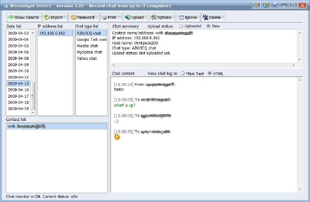Click the [13:28:55] timestamp line

coord(143,132)
